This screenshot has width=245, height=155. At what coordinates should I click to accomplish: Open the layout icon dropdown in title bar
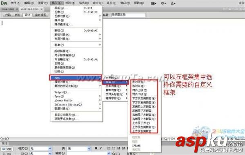pos(154,3)
